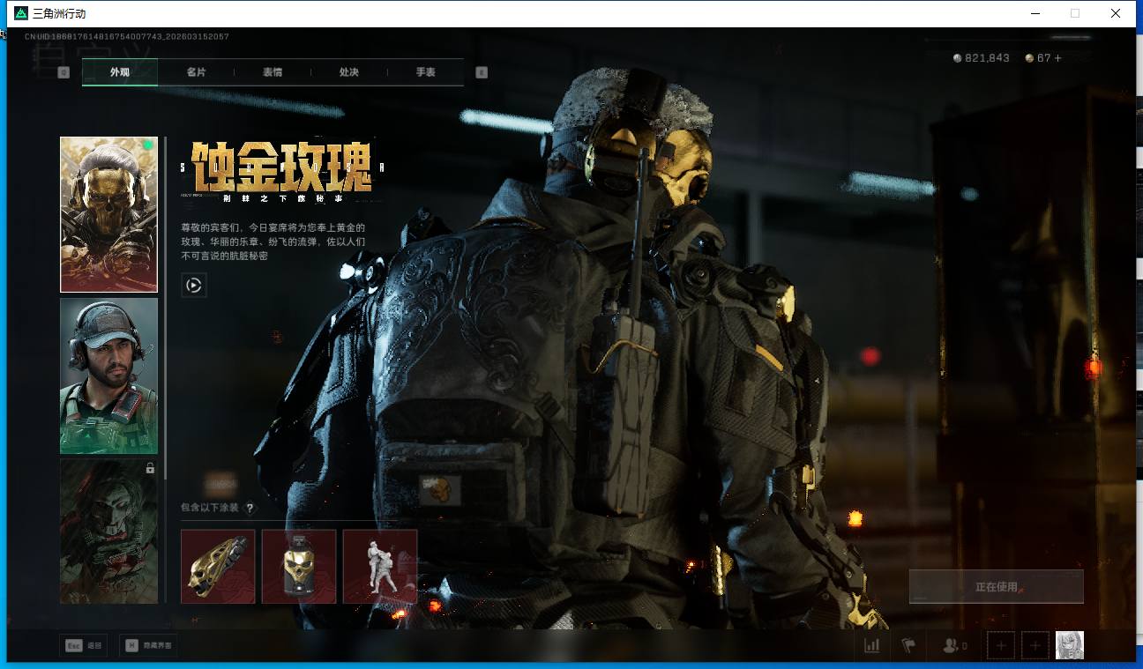
Task: Click the first add teammate plus slot
Action: click(1000, 645)
